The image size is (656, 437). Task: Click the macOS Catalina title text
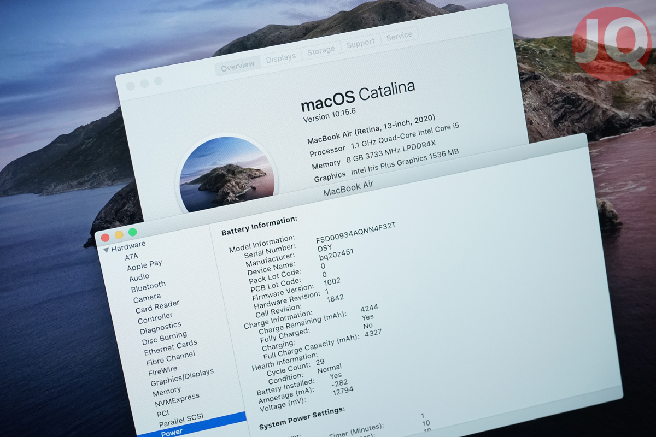[x=358, y=96]
